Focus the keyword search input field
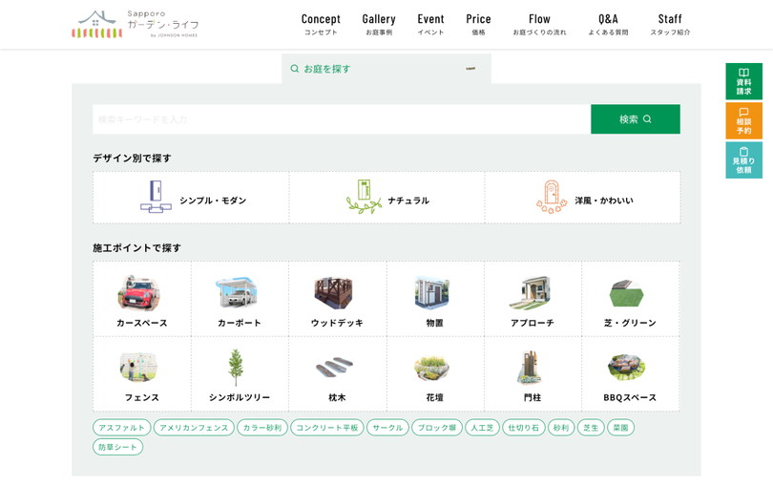This screenshot has height=487, width=773. 341,119
